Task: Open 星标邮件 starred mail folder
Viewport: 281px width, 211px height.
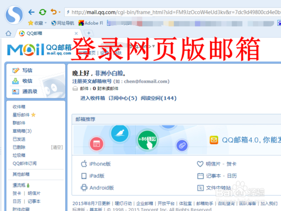Action: click(21, 115)
